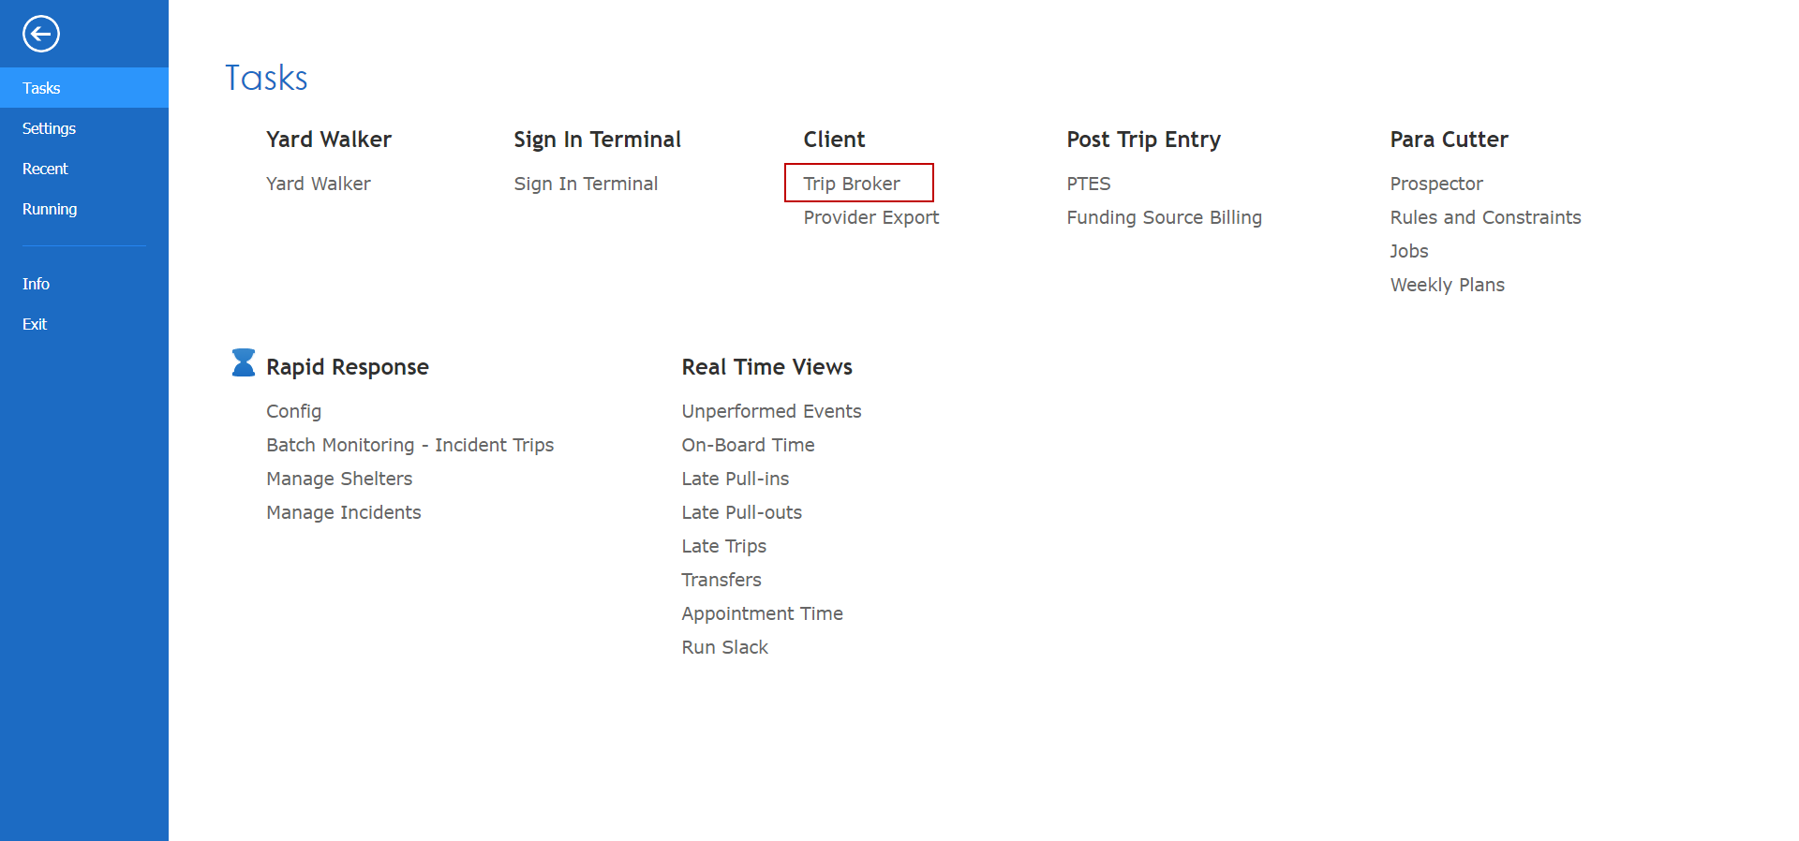Open PTES under Post Trip Entry

click(1088, 184)
